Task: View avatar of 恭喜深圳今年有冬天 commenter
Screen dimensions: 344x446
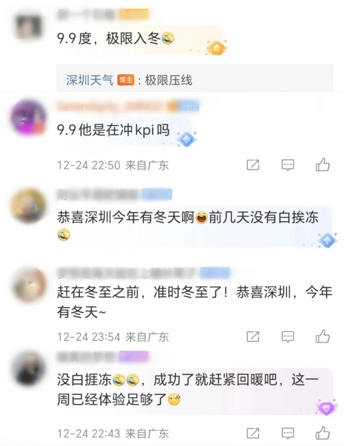Action: 28,206
